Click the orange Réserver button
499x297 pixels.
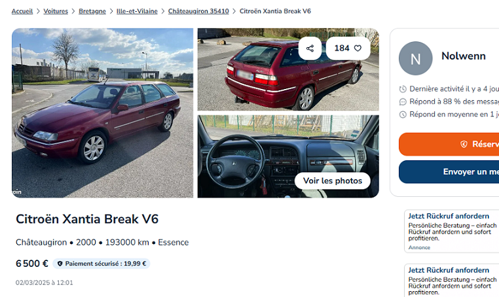pos(449,145)
